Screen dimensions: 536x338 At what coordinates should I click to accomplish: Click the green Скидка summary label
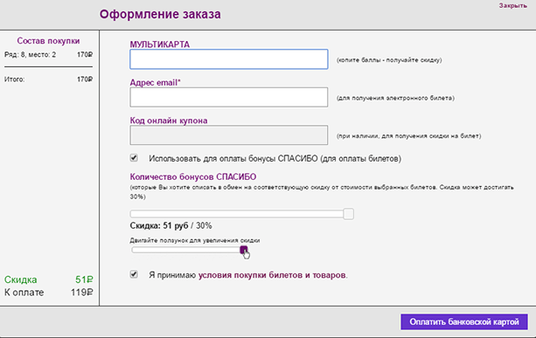pos(20,279)
